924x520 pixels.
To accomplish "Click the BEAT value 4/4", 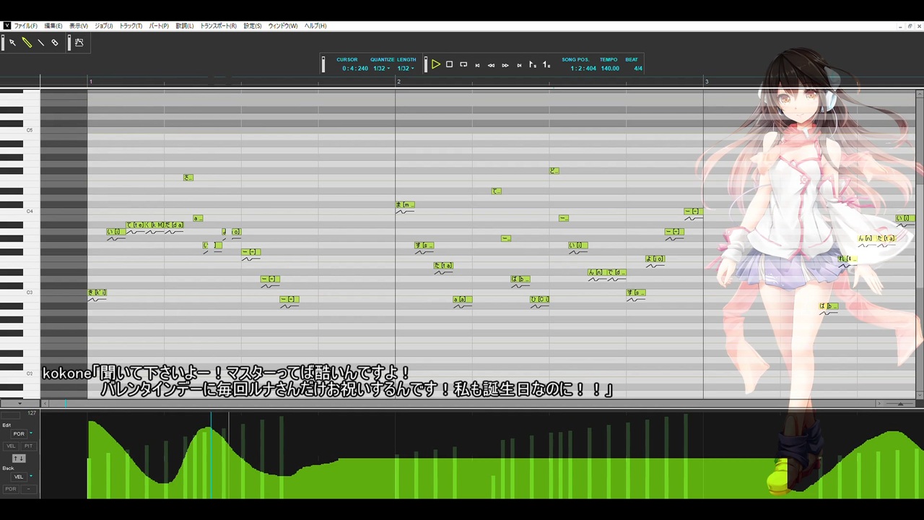I will coord(638,69).
